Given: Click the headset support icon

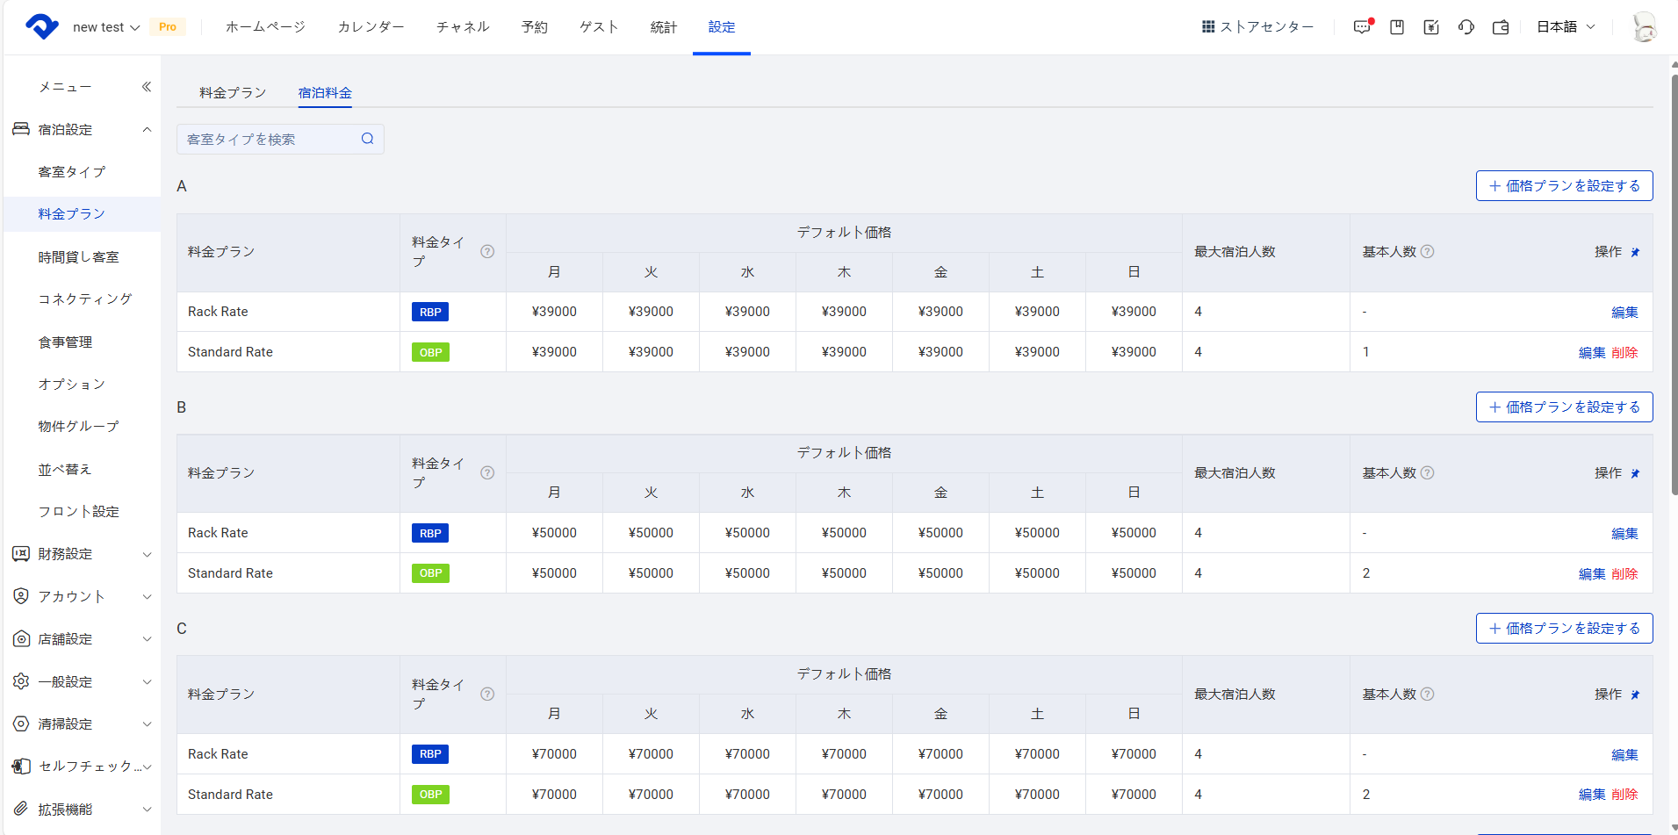Looking at the screenshot, I should pos(1466,27).
